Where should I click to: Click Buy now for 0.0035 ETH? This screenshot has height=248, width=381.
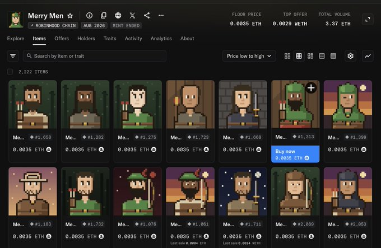[x=295, y=154]
